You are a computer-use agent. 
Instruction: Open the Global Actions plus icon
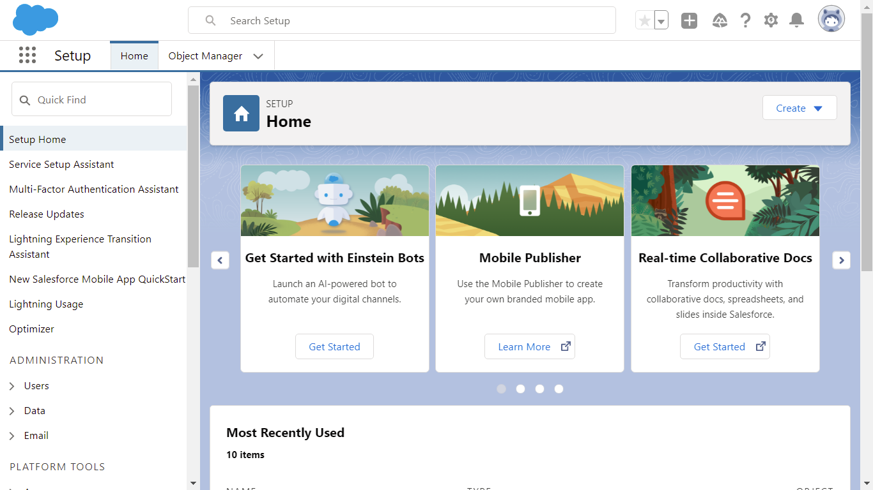[689, 20]
